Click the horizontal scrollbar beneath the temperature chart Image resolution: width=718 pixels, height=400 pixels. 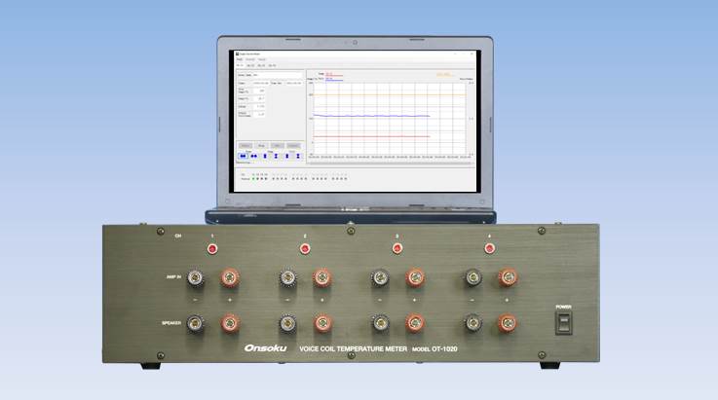[390, 163]
